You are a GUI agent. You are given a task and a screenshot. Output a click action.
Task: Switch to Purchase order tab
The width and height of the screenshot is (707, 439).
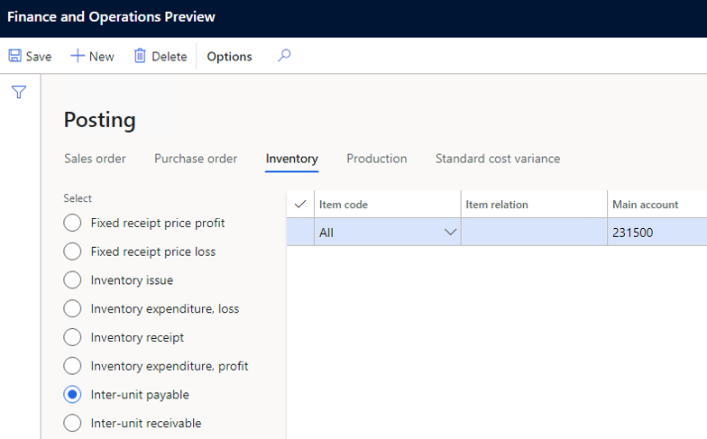(x=196, y=159)
